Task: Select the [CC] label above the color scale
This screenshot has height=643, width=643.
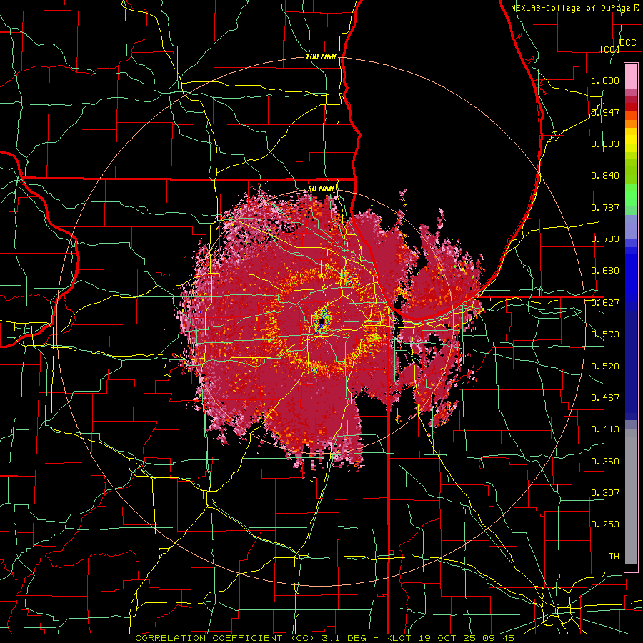Action: click(x=609, y=49)
